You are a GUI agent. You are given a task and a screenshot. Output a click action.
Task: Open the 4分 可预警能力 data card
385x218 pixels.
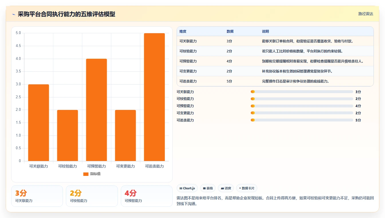[147, 196]
